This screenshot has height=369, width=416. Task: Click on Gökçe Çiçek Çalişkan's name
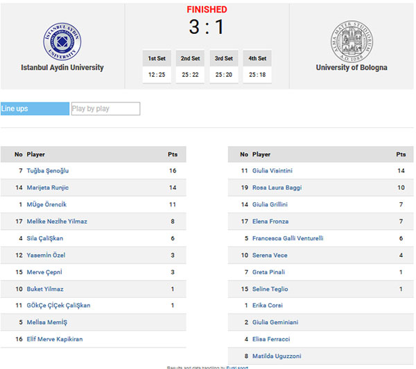59,305
